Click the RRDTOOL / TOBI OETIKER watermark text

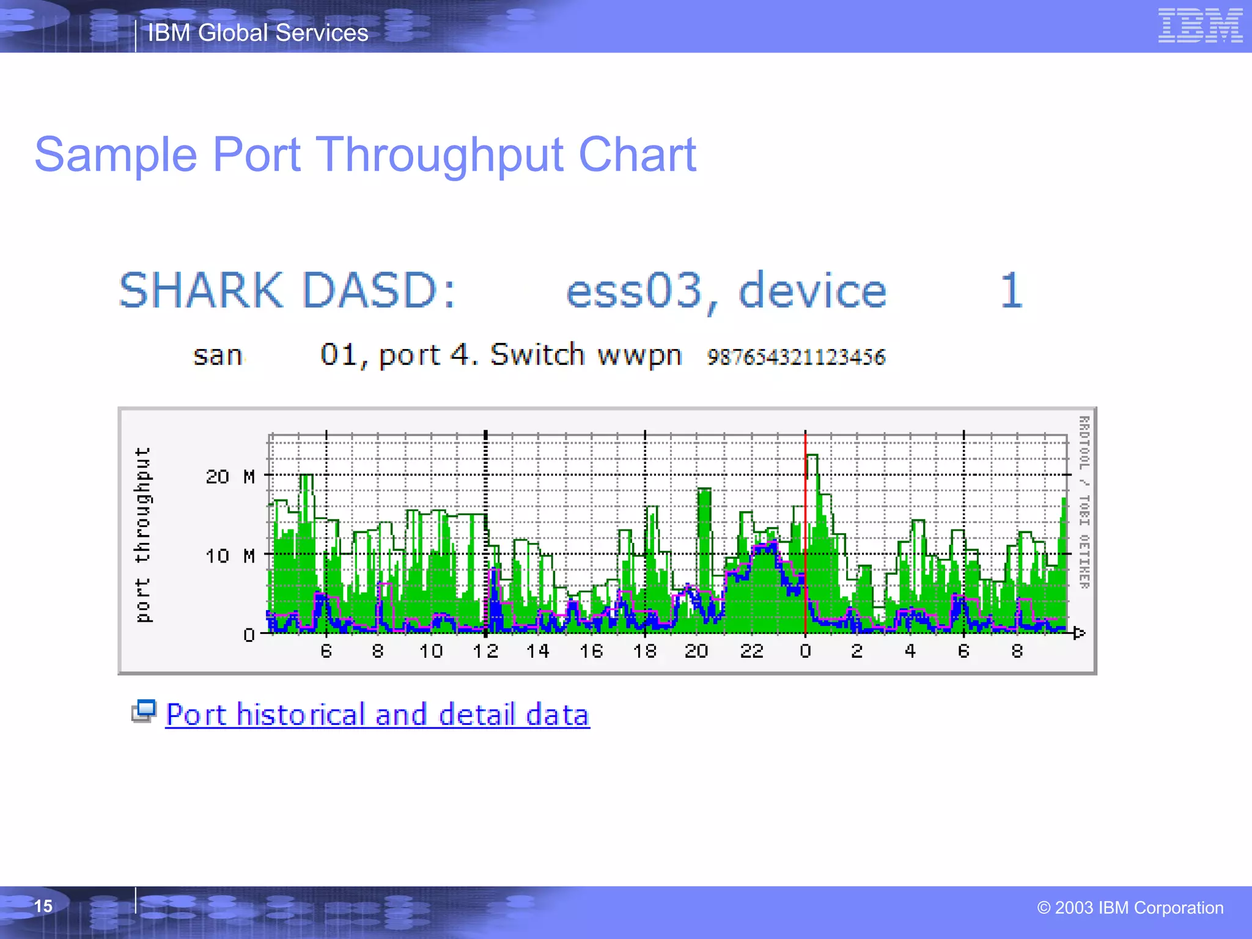[1084, 503]
